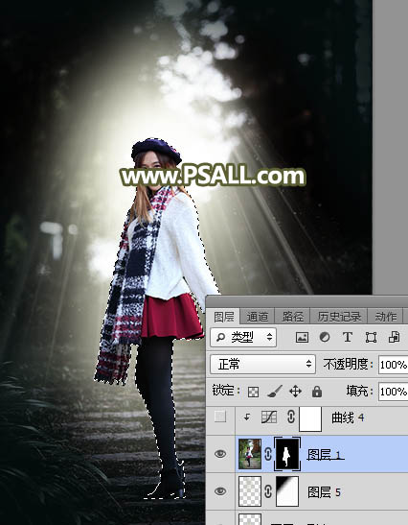This screenshot has width=408, height=525.
Task: Switch to the 路径 tab
Action: (x=293, y=317)
